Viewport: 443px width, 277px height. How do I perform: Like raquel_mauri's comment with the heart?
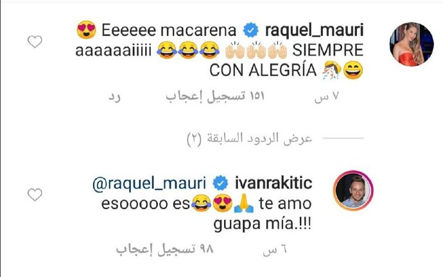[35, 42]
